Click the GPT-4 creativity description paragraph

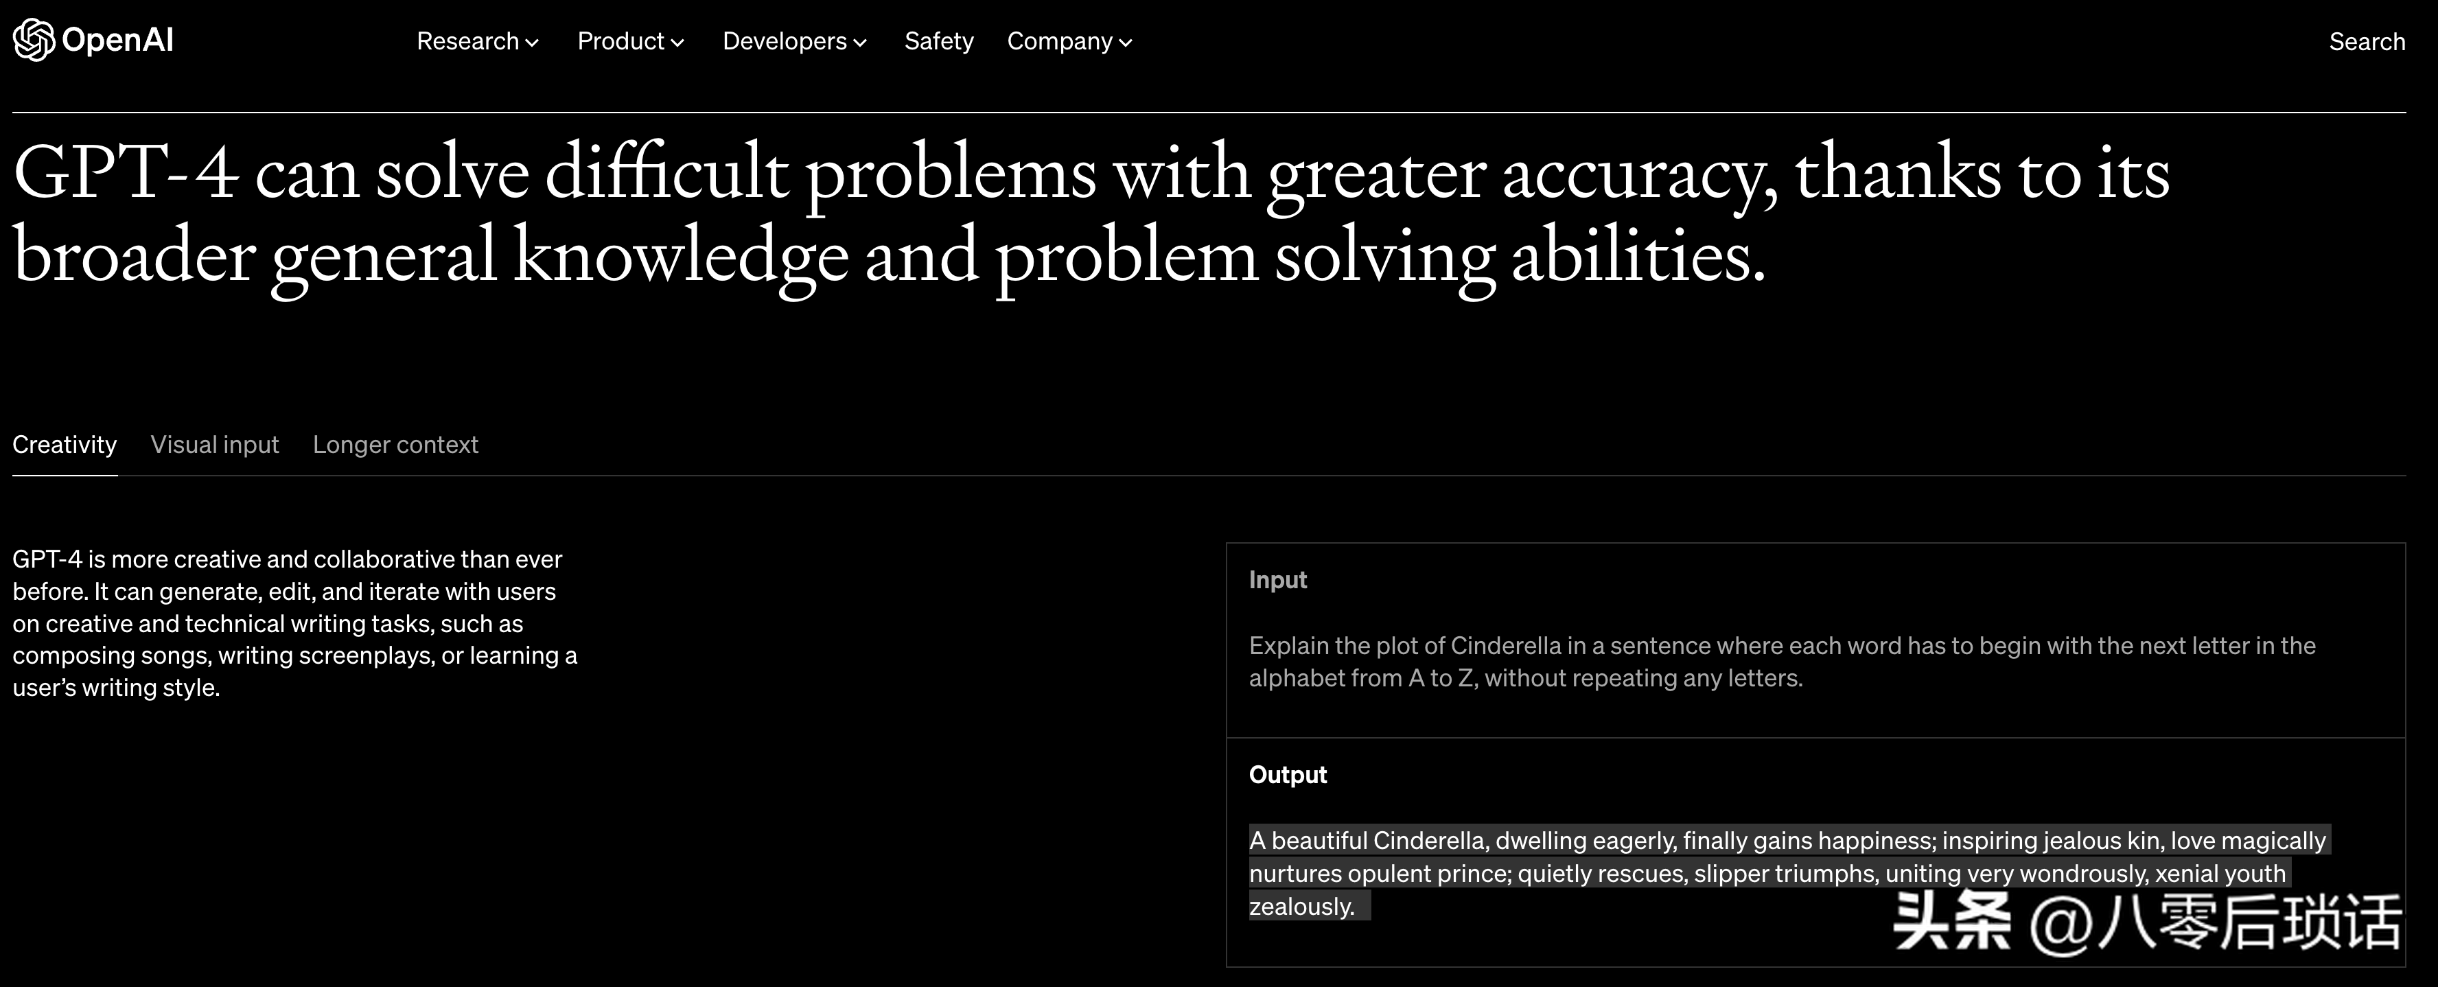[x=295, y=624]
